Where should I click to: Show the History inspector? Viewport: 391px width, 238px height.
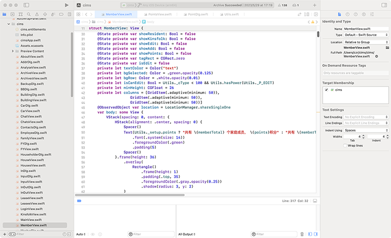(x=348, y=14)
